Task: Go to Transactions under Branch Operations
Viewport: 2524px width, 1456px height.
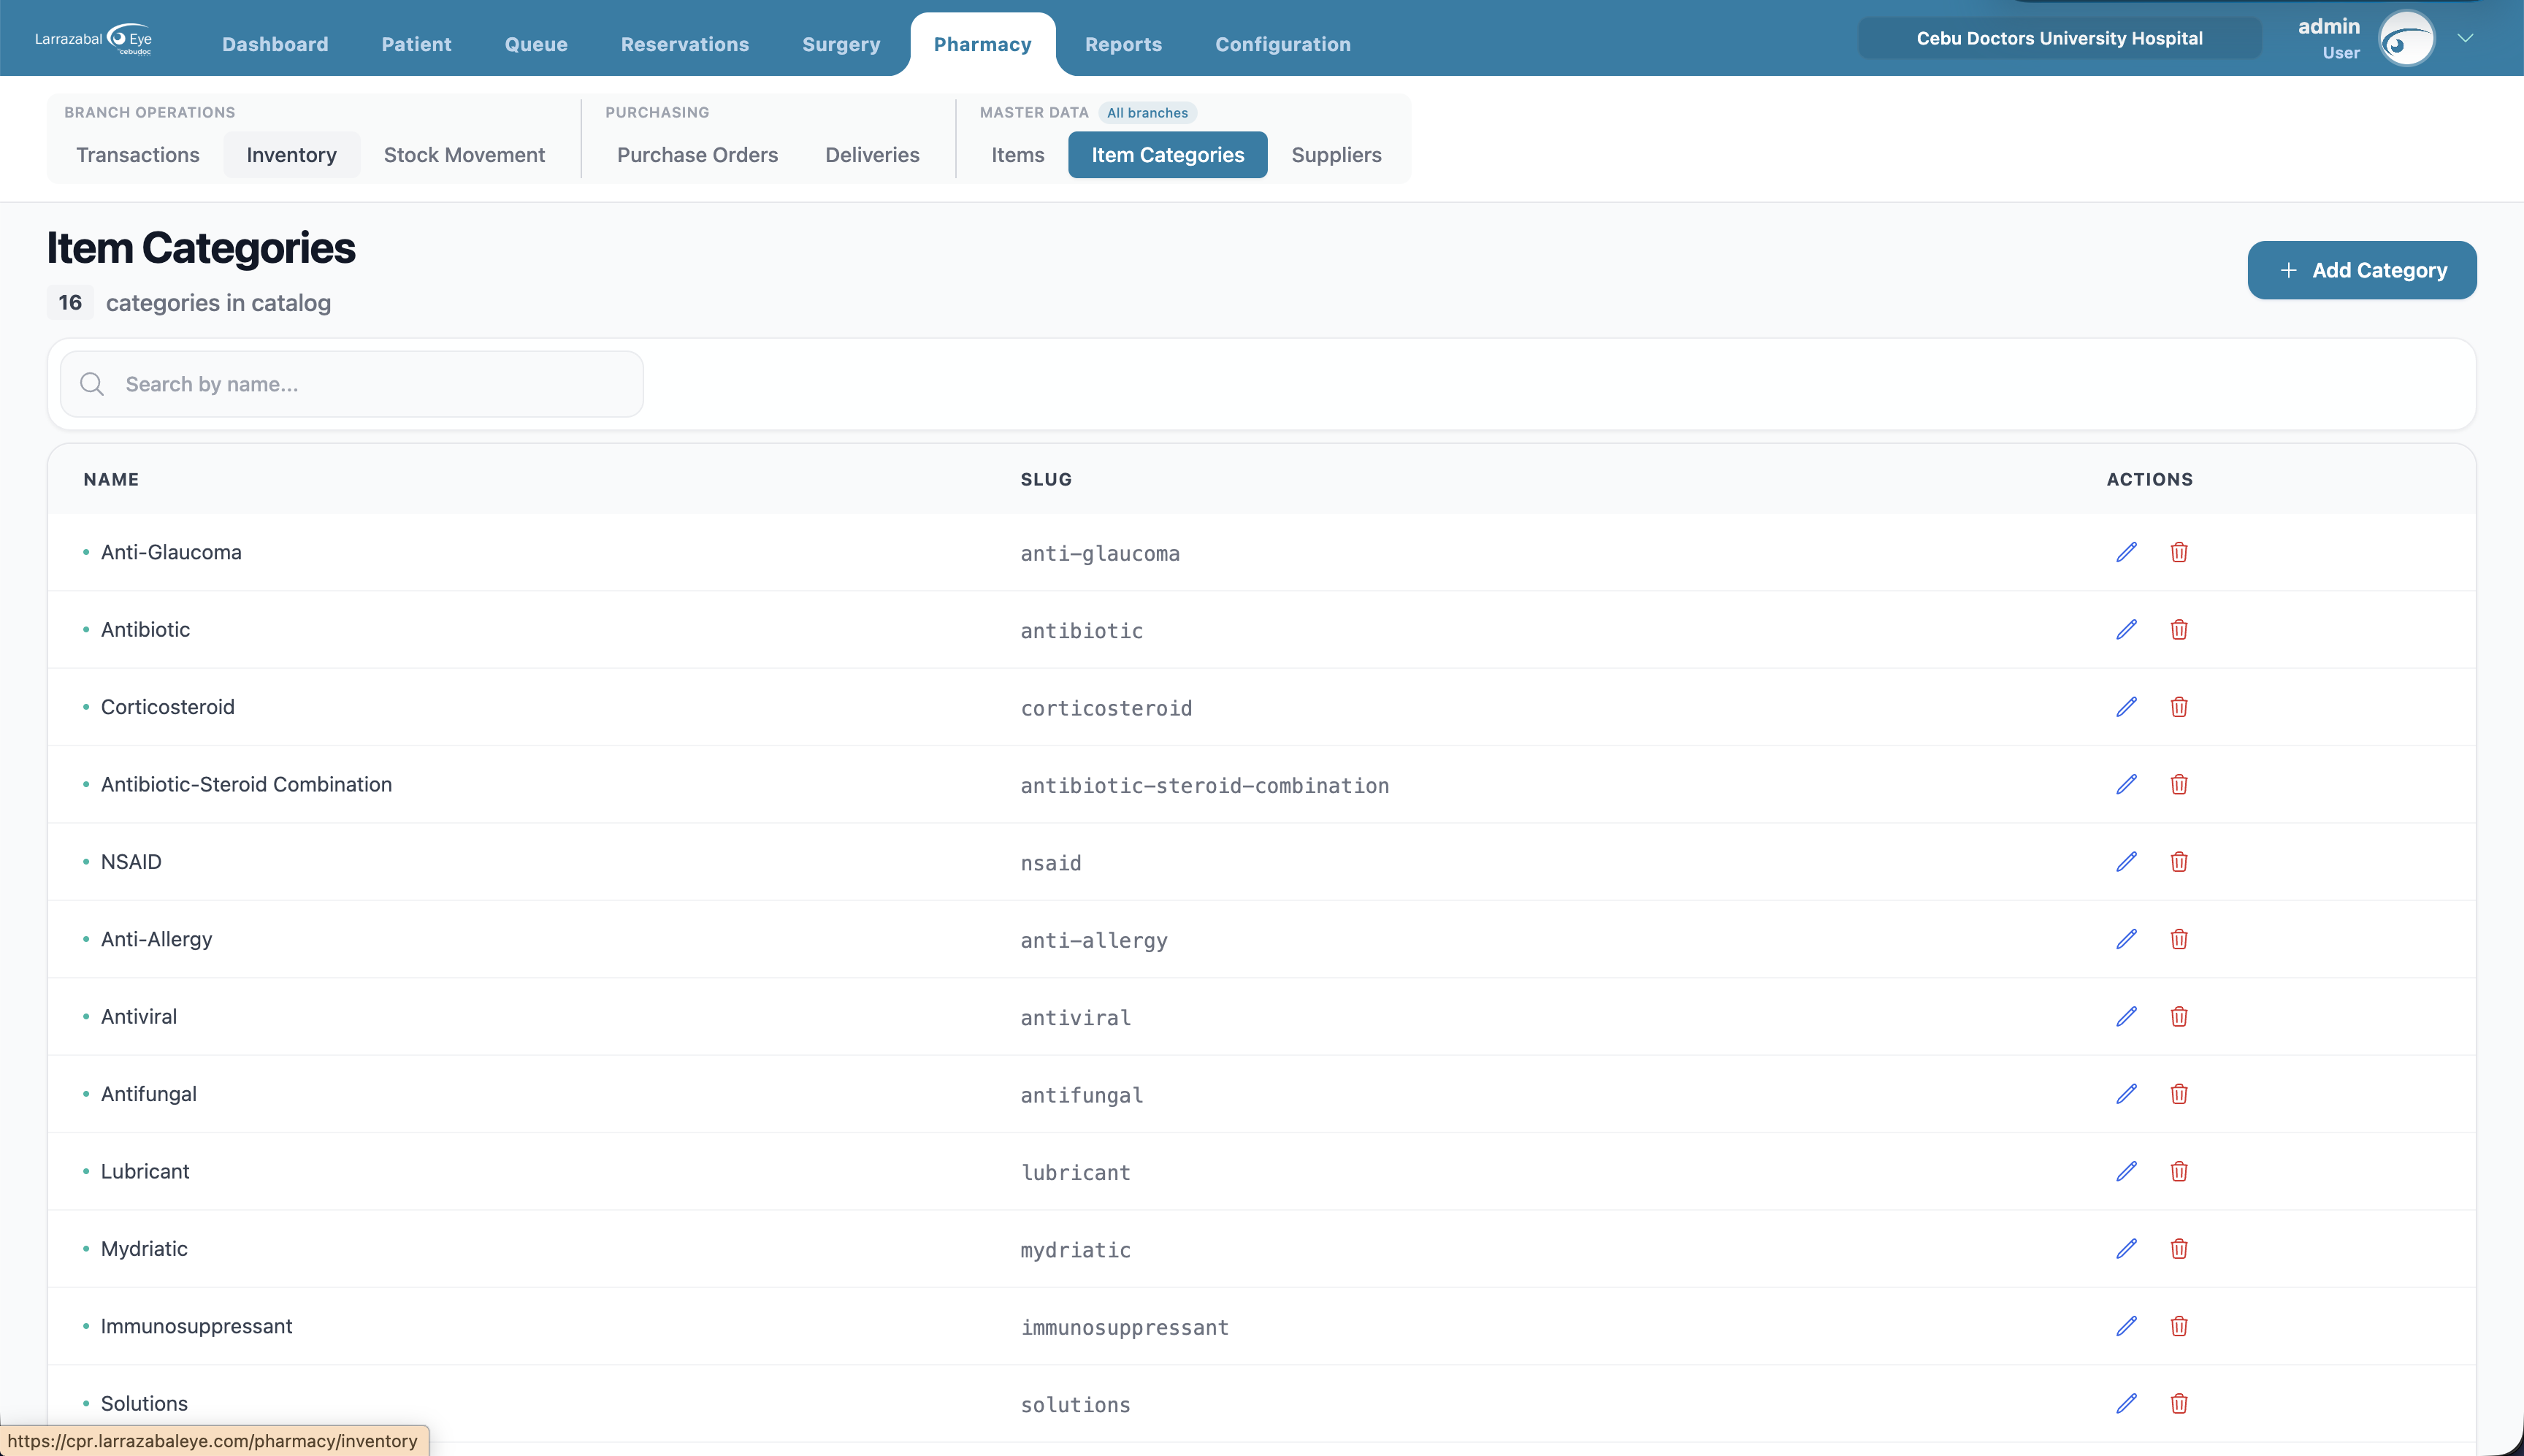Action: (x=138, y=155)
